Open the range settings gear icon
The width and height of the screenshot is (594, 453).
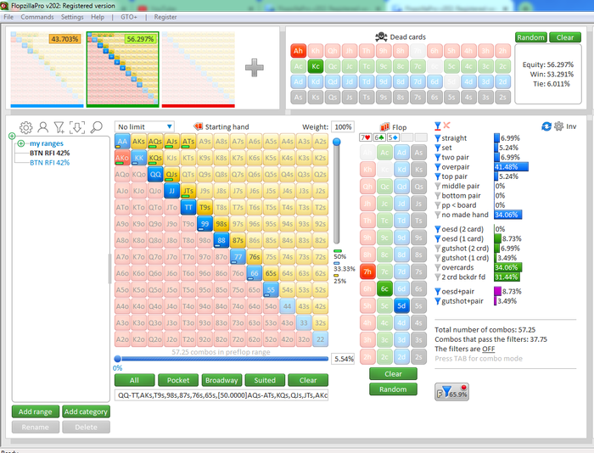coord(25,127)
